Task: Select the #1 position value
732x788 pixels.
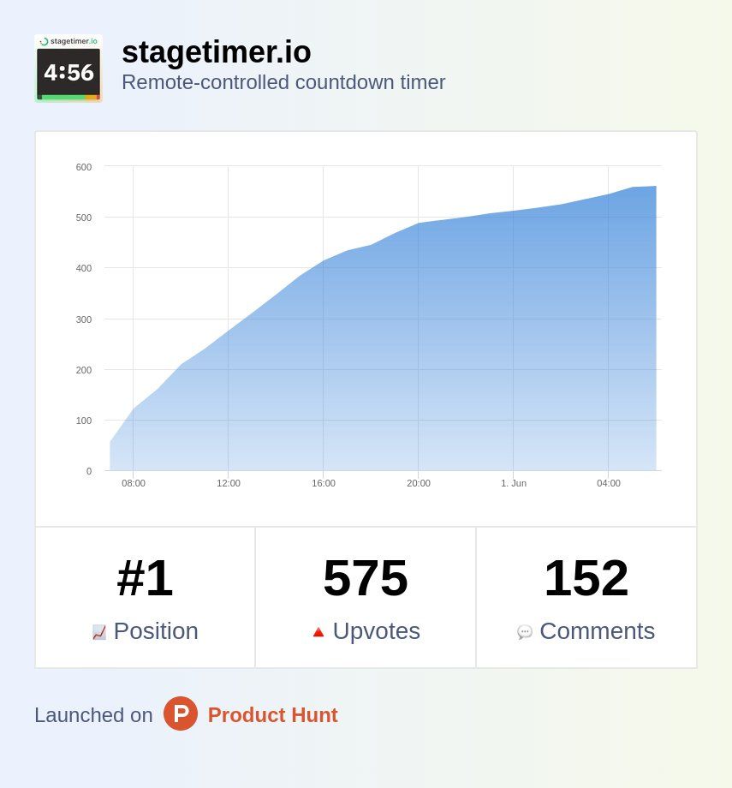Action: tap(145, 578)
